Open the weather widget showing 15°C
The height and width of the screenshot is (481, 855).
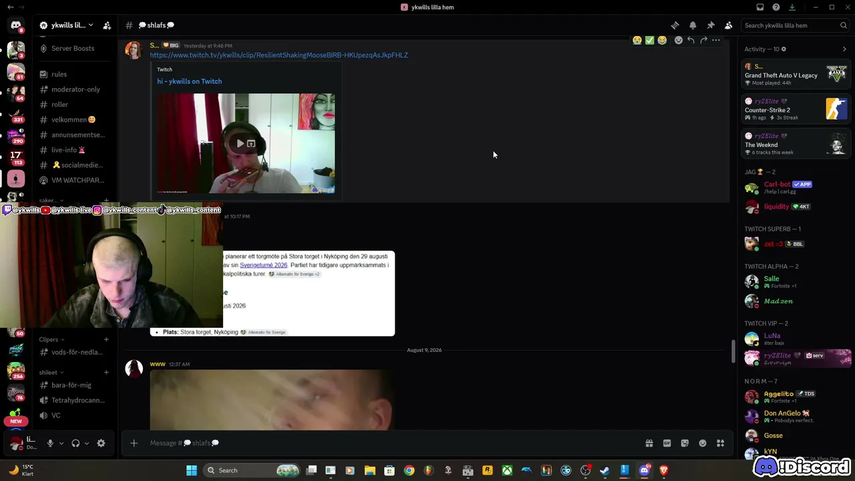[21, 470]
